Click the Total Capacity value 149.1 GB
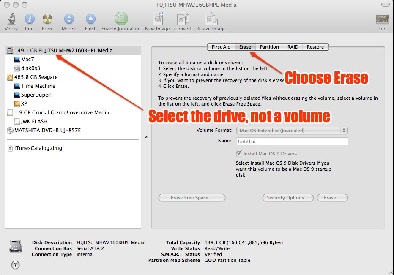This screenshot has height=275, width=394. (244, 242)
